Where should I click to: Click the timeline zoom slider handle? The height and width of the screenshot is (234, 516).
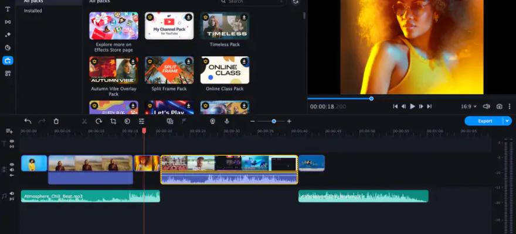pyautogui.click(x=274, y=121)
